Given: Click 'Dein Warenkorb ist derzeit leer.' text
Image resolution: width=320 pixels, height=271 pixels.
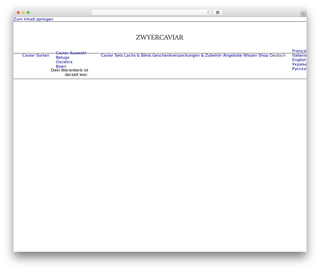Looking at the screenshot, I should coord(70,72).
